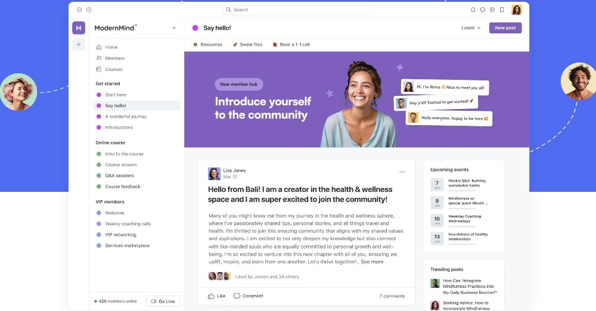Click the thumbs-up Like icon
This screenshot has width=596, height=311.
click(x=211, y=296)
